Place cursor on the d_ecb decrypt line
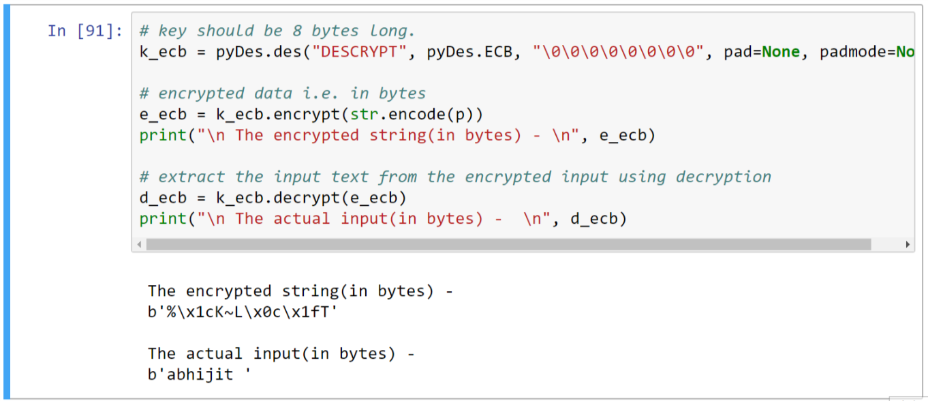 [273, 198]
